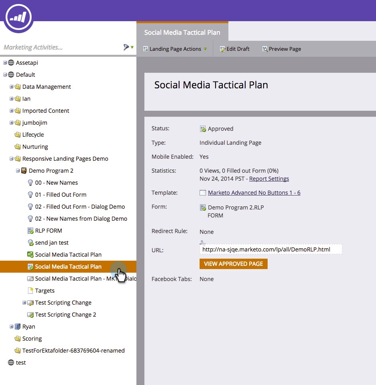Select the TestForEktafolder-683769604-renamed folder

[74, 351]
